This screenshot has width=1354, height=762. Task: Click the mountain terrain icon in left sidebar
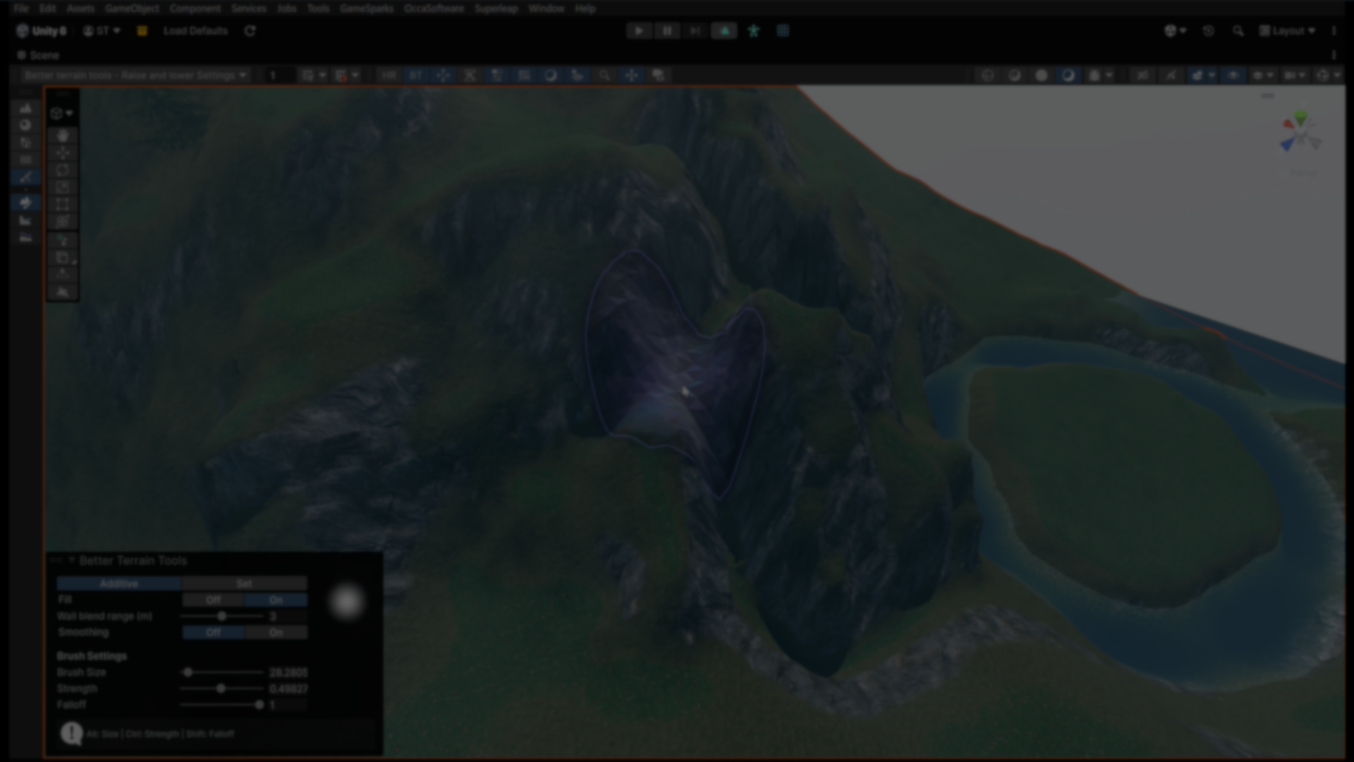point(25,108)
